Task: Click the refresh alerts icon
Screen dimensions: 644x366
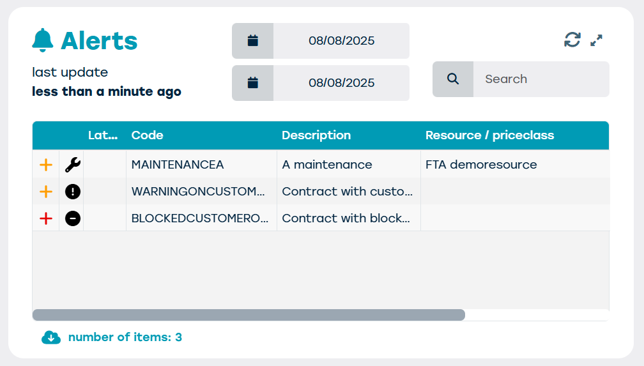Action: [x=572, y=40]
